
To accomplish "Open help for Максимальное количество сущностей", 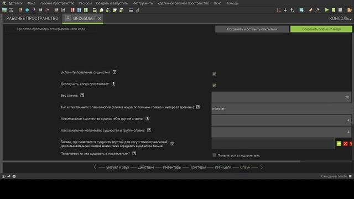I will coord(149,130).
